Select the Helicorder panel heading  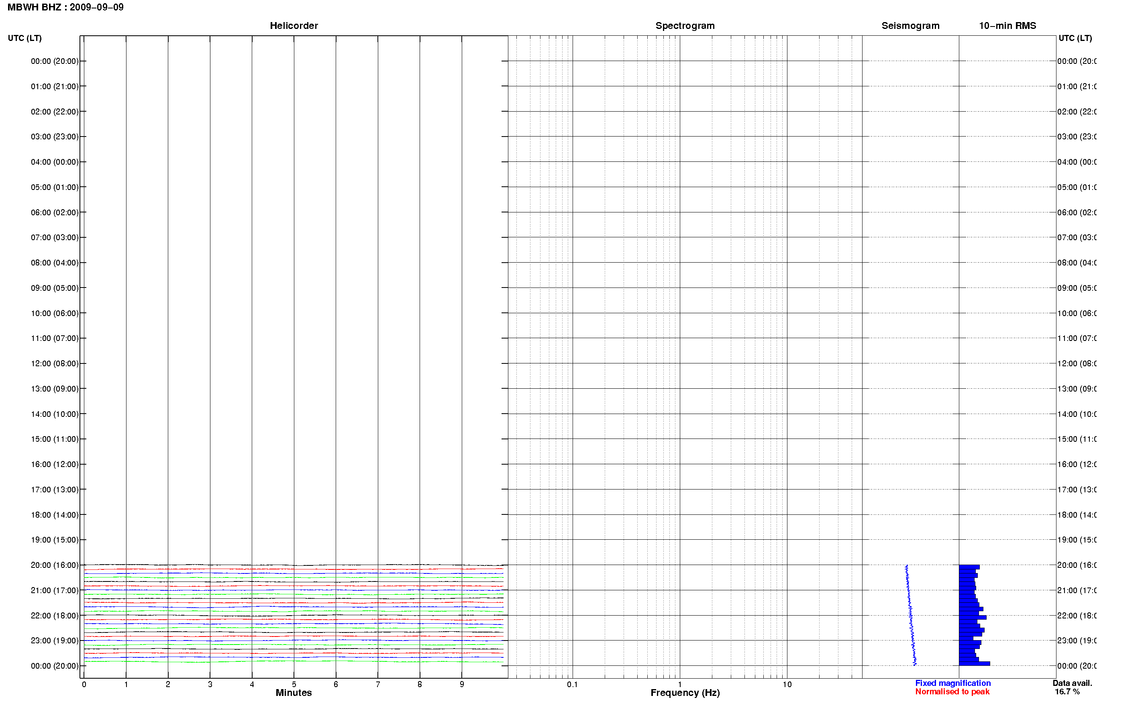click(x=294, y=26)
